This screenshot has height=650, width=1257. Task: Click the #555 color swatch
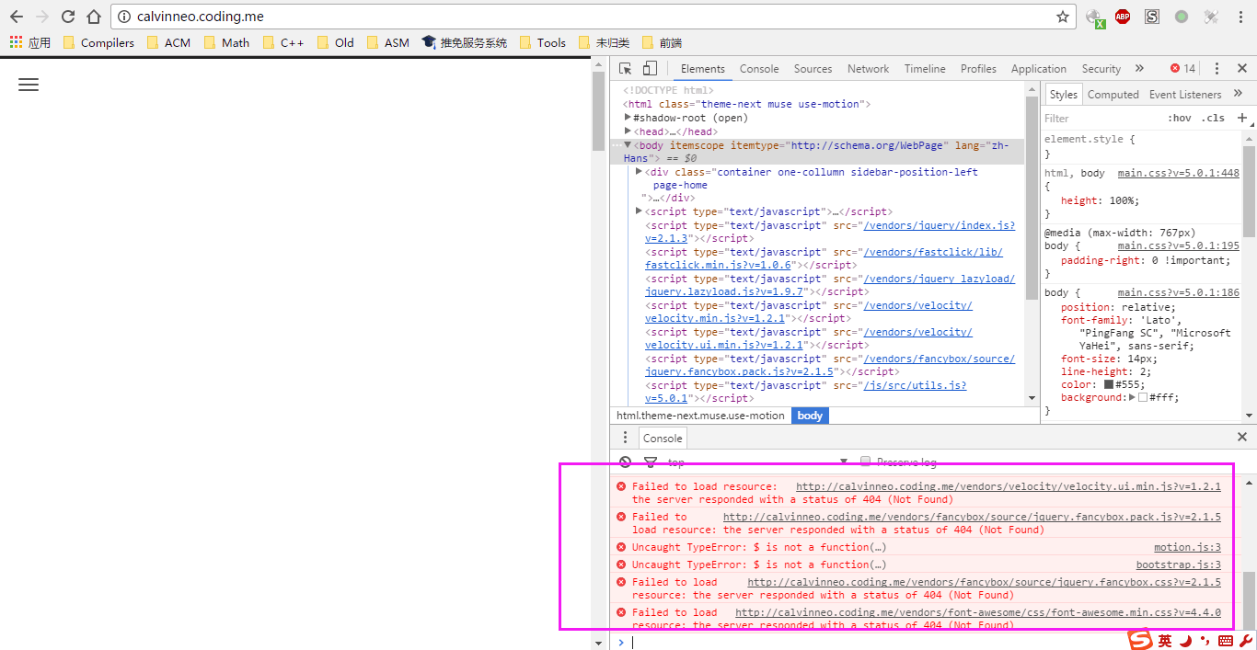tap(1109, 384)
